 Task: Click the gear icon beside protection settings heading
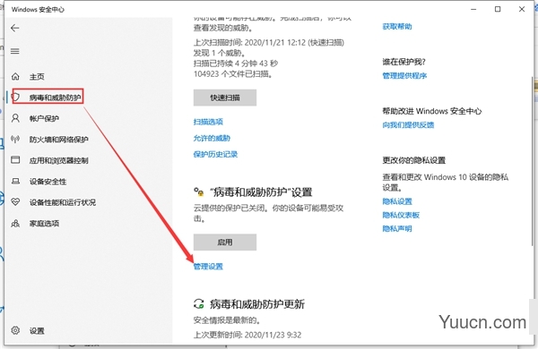[199, 192]
